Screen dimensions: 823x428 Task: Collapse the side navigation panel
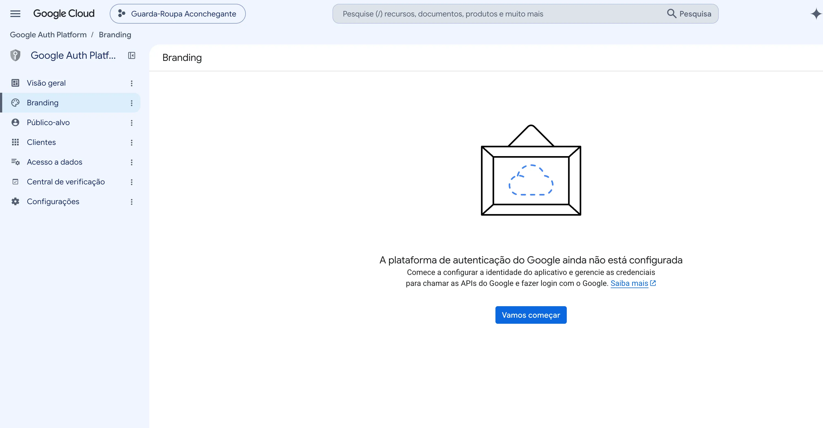point(132,56)
